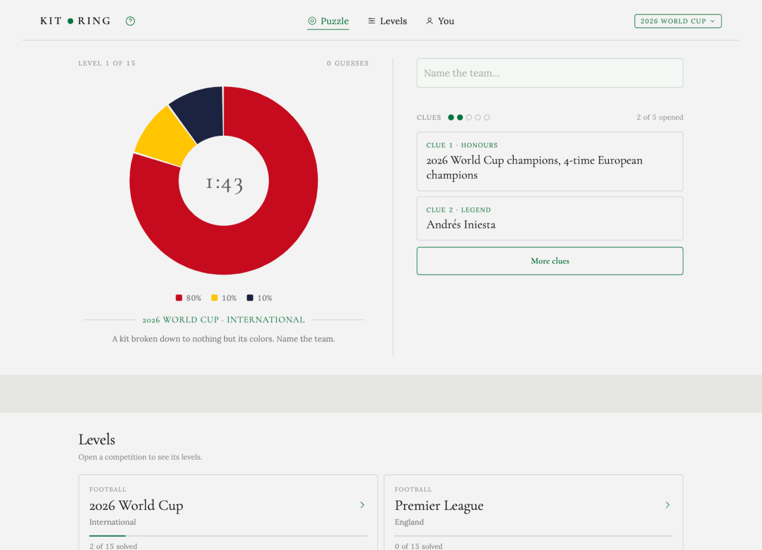Screen dimensions: 762x550
Task: Switch to the Levels tab
Action: (x=387, y=21)
